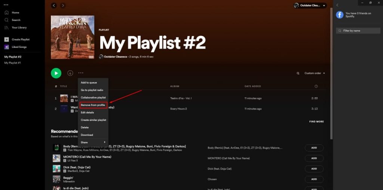Click the user avatar in top bar

point(296,5)
